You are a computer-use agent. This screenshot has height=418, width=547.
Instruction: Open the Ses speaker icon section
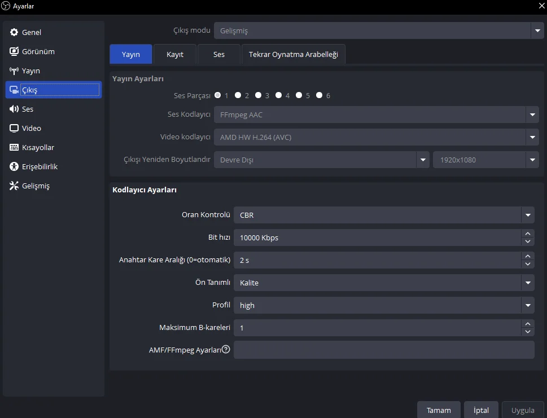(x=14, y=109)
